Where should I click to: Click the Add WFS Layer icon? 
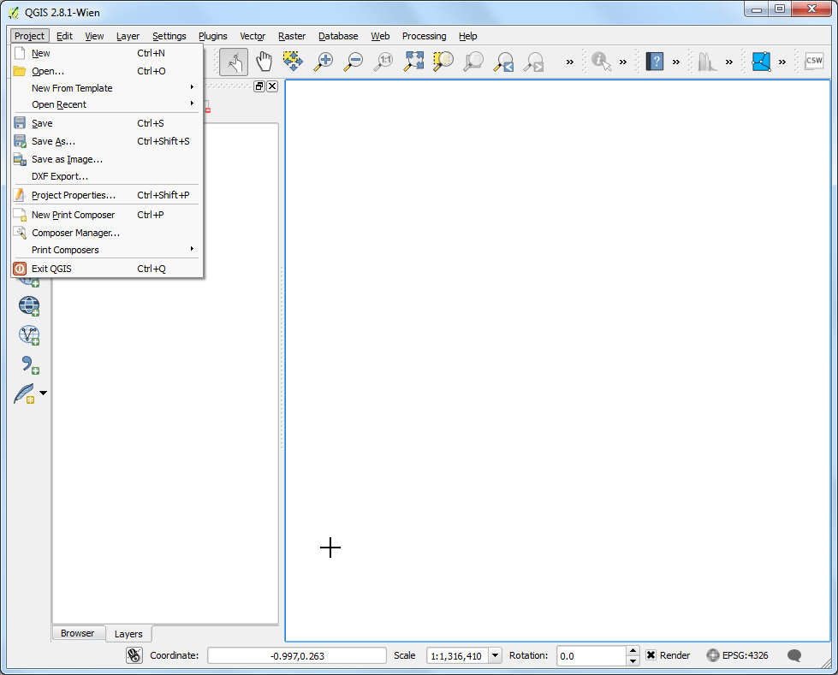[29, 335]
